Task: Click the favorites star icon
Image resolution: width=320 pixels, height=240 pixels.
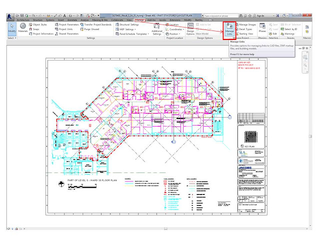Action: pos(249,15)
